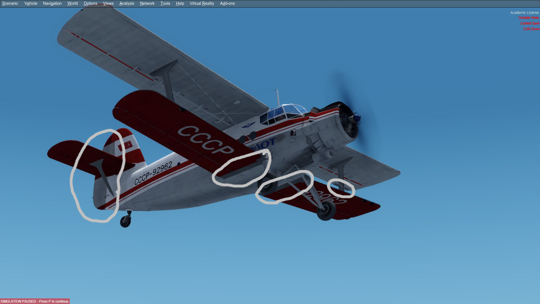
Task: Open the Scenario menu
Action: pyautogui.click(x=10, y=3)
